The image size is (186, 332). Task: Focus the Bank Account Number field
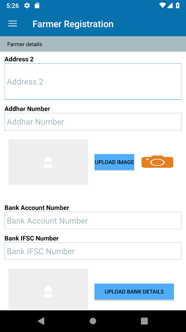pos(93,220)
